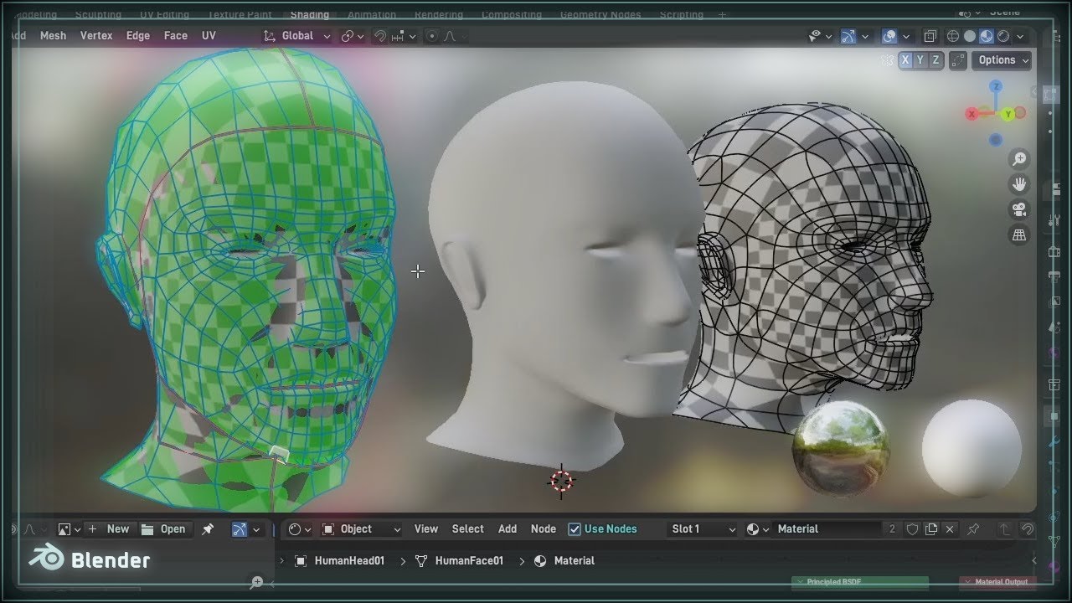Click the red X axis gizmo ball
The height and width of the screenshot is (603, 1072).
pos(971,114)
